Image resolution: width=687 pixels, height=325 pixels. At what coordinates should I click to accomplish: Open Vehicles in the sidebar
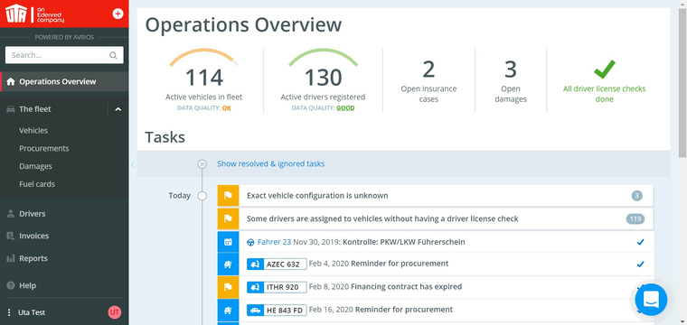[33, 130]
